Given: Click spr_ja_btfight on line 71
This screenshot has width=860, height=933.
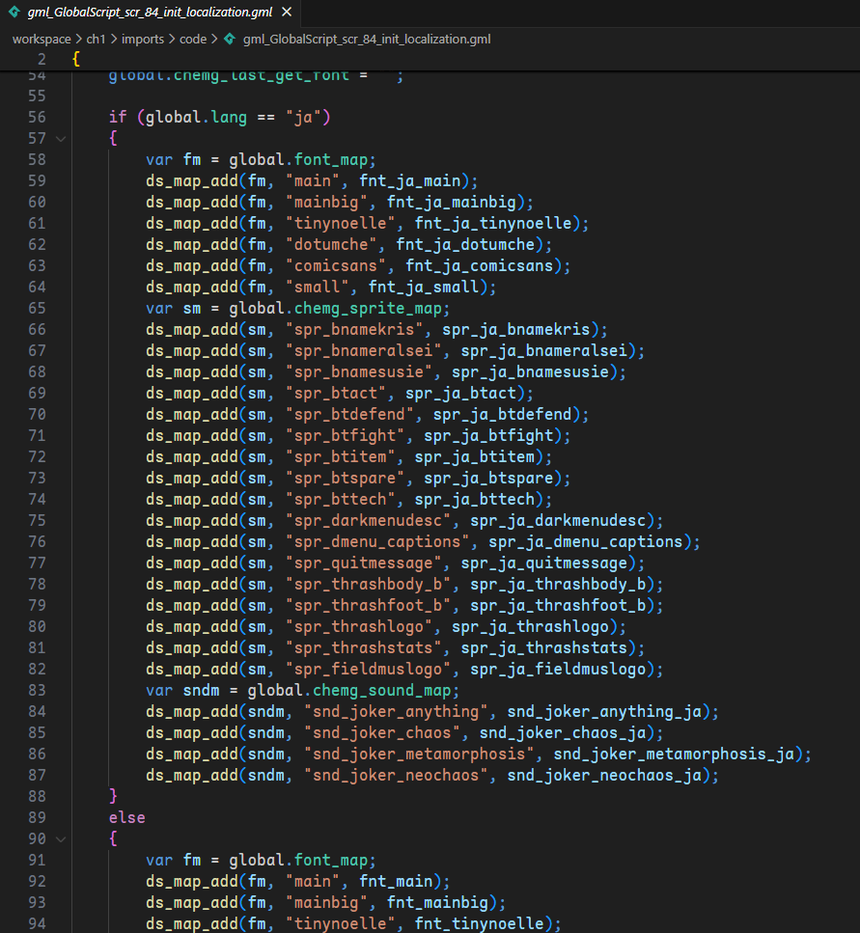Looking at the screenshot, I should click(488, 435).
